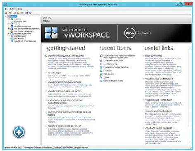Click the folder toolbar icon
Viewport: 195px width, 151px height.
(22, 13)
